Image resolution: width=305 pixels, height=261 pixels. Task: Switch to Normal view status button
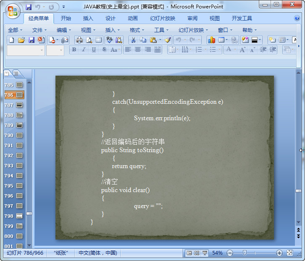189,253
